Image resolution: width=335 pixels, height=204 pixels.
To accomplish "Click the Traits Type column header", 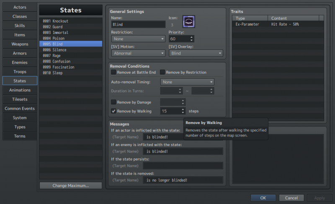I will (x=250, y=18).
